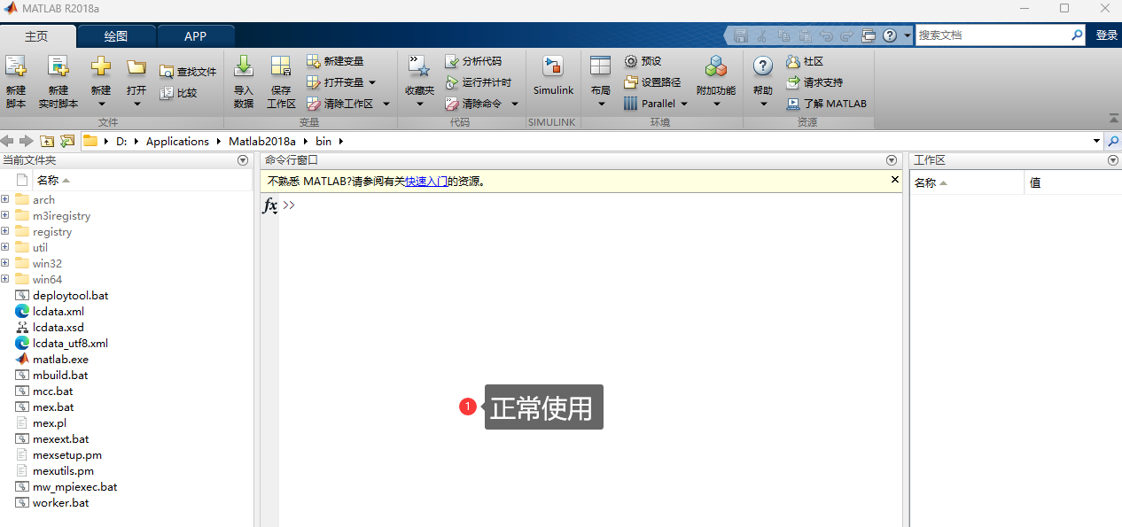Open address bar path history dropdown
This screenshot has width=1122, height=527.
[1097, 141]
